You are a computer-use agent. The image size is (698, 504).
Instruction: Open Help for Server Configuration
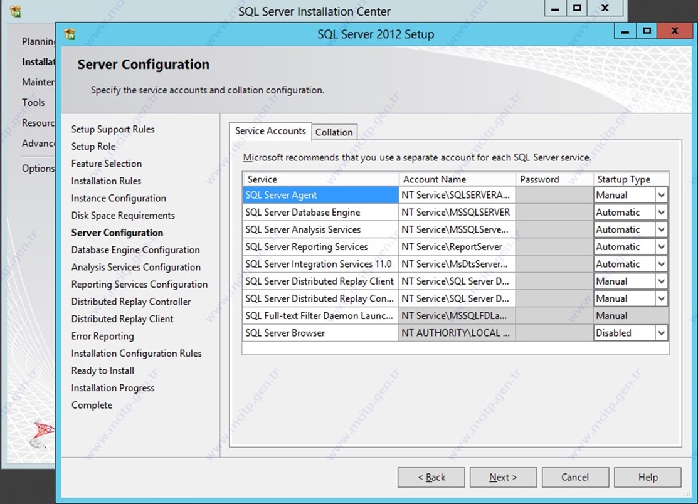click(648, 477)
